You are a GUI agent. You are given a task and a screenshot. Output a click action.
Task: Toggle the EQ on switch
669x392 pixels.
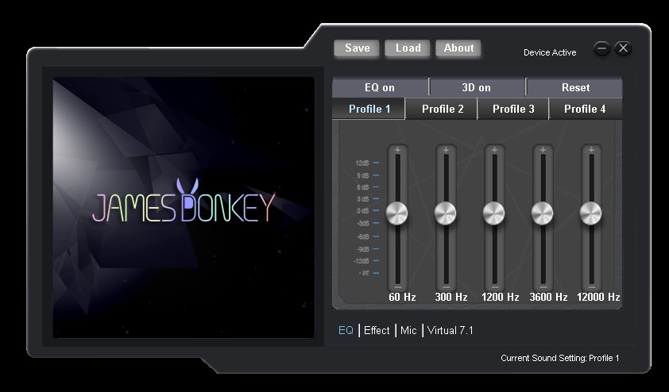[x=380, y=87]
